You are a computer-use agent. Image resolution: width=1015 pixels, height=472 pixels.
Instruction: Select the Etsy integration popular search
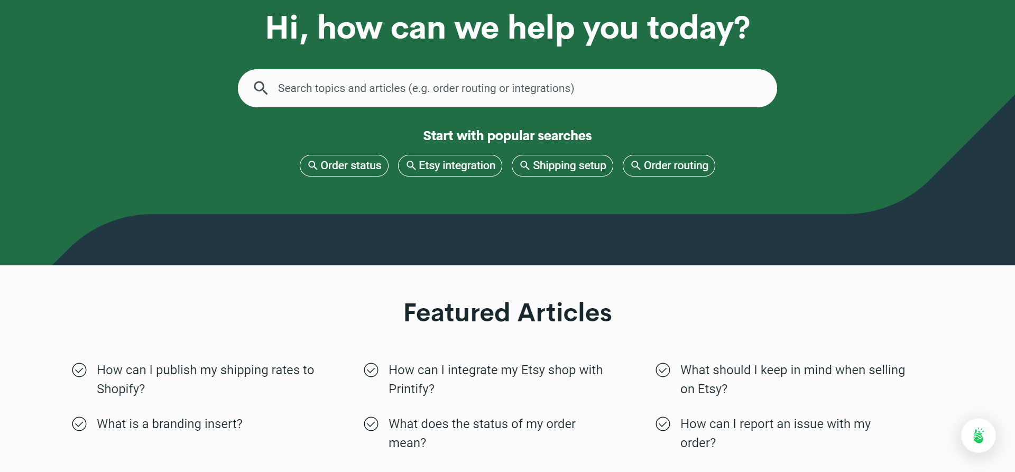(x=450, y=165)
